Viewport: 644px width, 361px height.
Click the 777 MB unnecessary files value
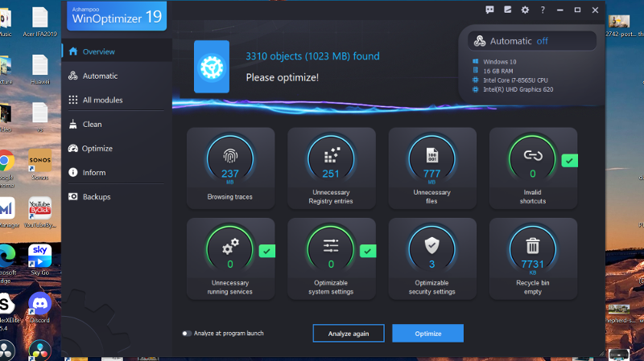tap(431, 175)
